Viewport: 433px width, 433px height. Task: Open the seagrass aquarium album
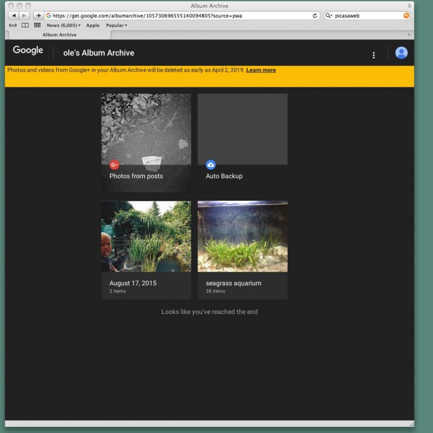coord(242,250)
